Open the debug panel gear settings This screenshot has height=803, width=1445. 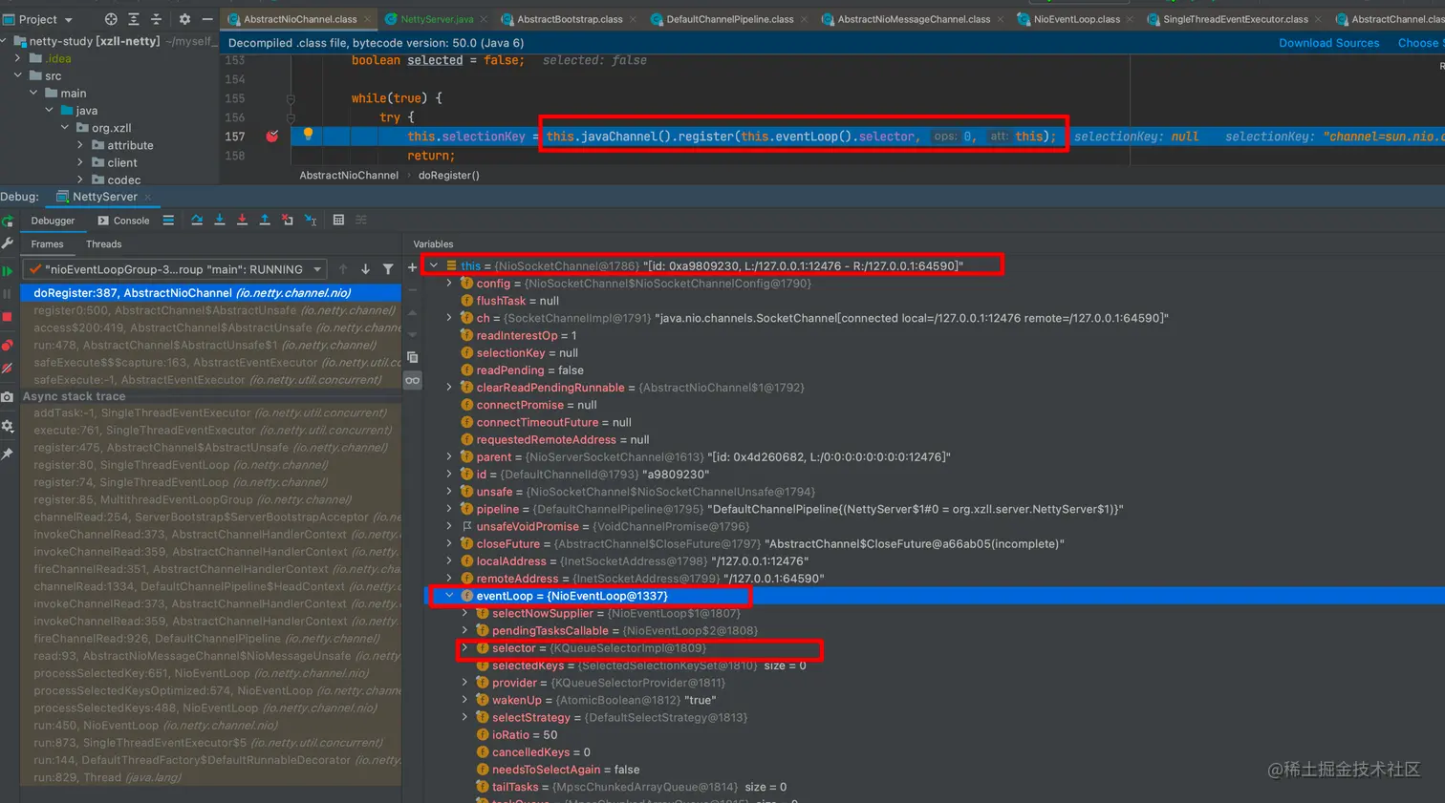pos(8,426)
